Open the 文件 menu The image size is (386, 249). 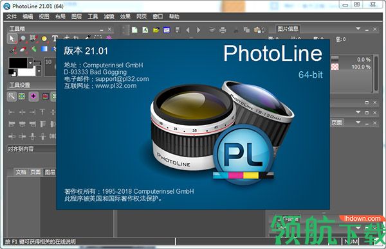click(x=12, y=17)
